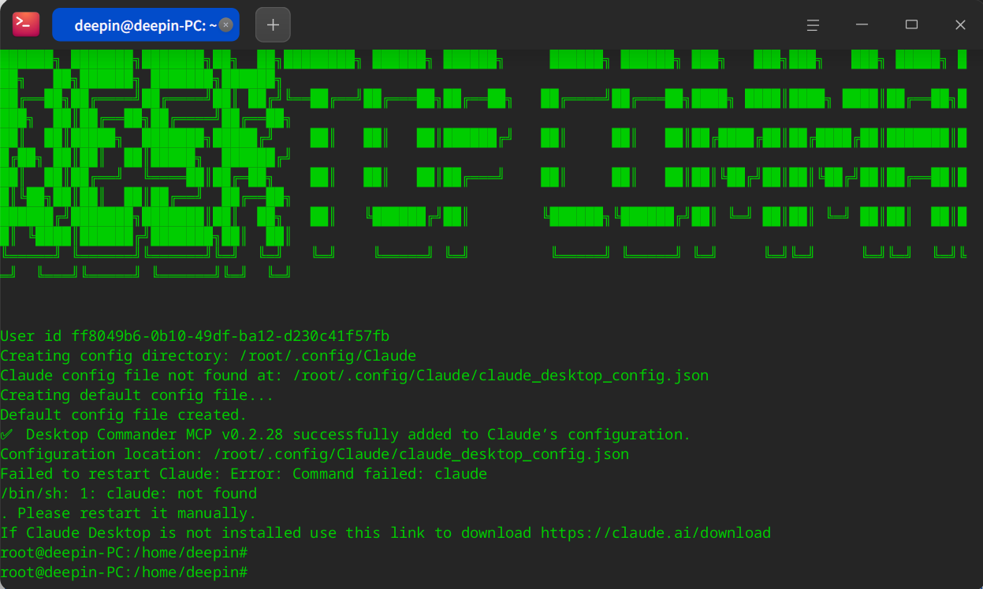
Task: Open the hamburger main menu
Action: coord(813,25)
